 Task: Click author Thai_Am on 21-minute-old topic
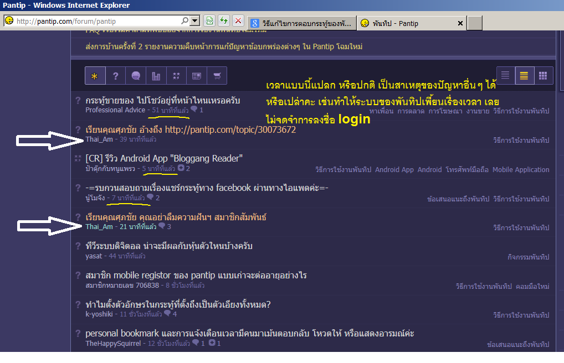[x=99, y=227]
